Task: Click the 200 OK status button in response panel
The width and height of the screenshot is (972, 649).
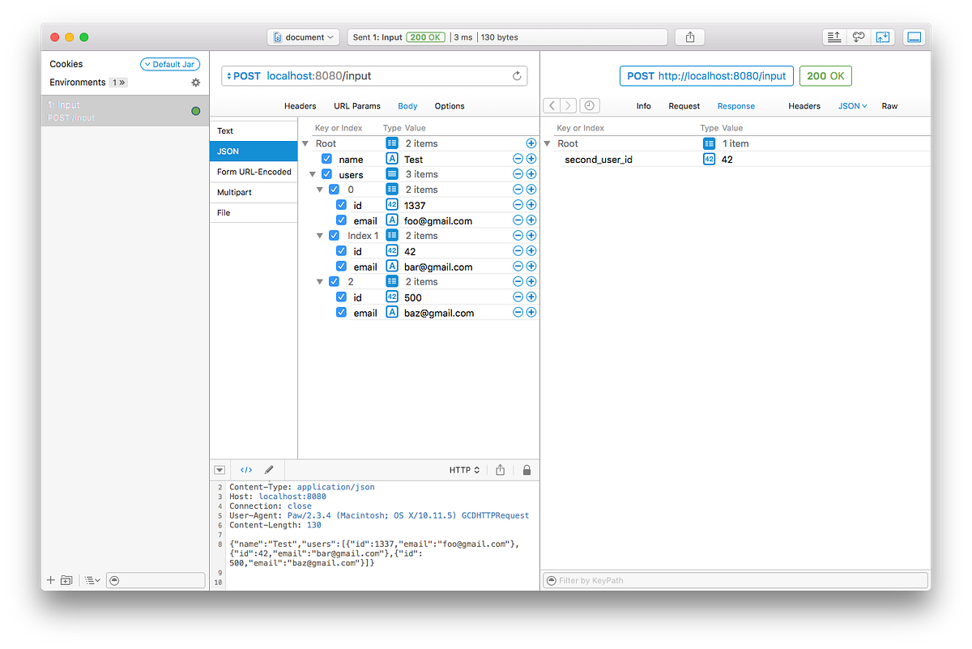Action: [825, 76]
